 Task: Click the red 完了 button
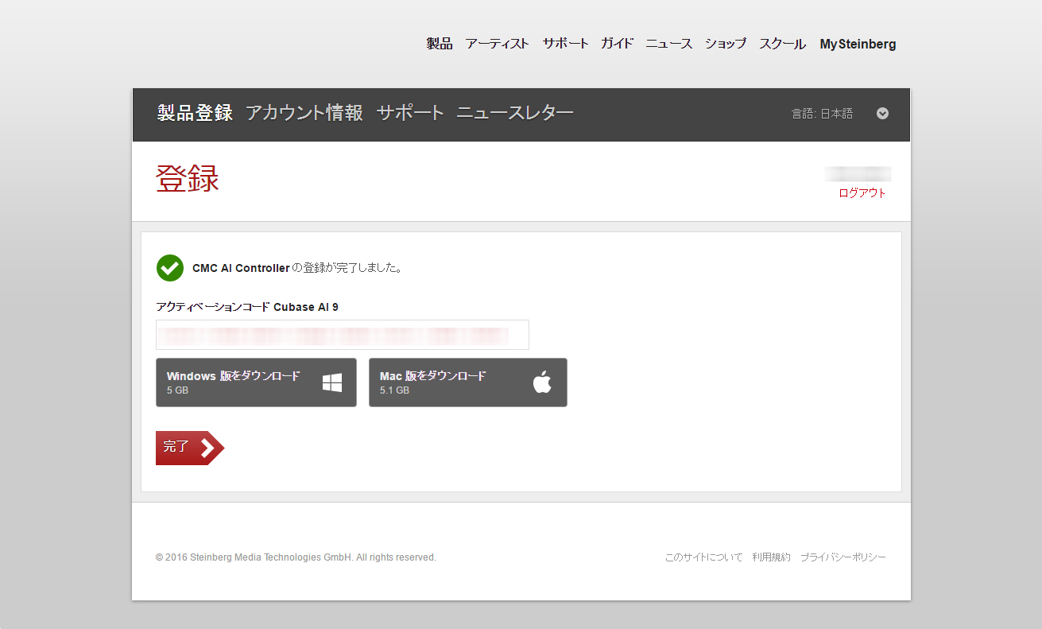click(x=190, y=448)
